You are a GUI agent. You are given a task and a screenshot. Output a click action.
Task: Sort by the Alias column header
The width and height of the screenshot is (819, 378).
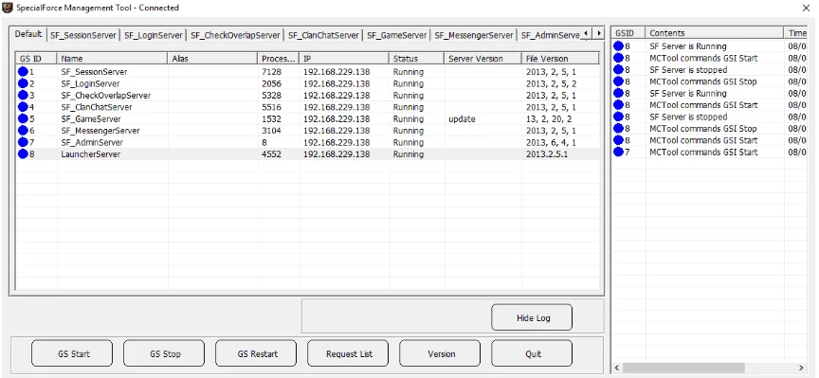click(212, 59)
